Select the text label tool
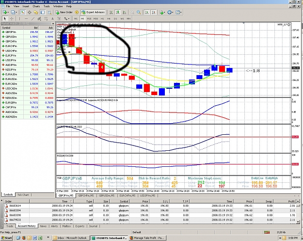The height and width of the screenshot is (241, 303). [59, 19]
